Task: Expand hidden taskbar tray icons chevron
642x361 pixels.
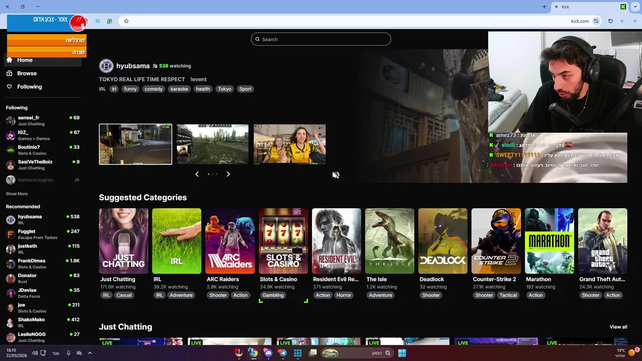Action: [x=90, y=353]
